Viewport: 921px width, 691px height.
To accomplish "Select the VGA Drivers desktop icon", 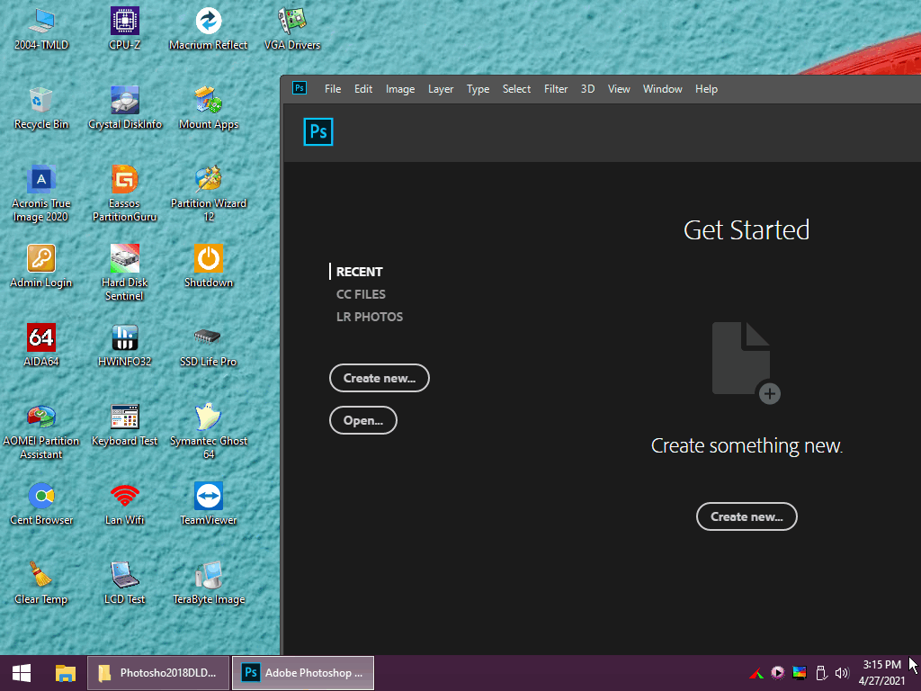I will [x=292, y=29].
